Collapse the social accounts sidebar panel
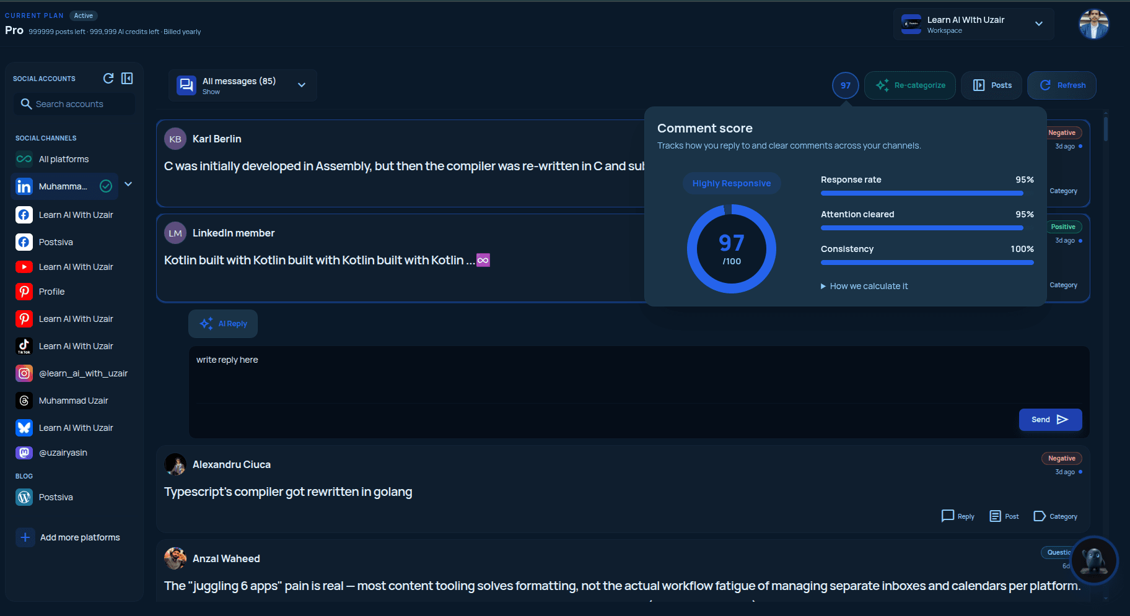The height and width of the screenshot is (616, 1130). 127,78
